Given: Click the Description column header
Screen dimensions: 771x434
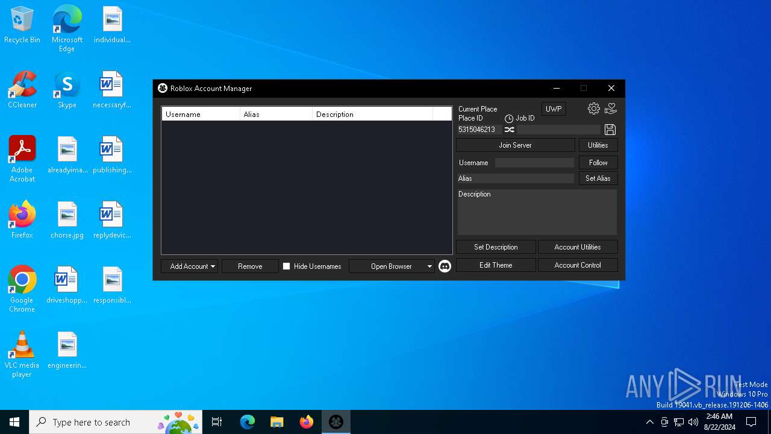Looking at the screenshot, I should point(372,114).
